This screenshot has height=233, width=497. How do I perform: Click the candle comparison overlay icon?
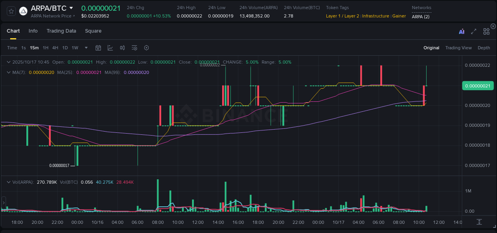tap(122, 48)
